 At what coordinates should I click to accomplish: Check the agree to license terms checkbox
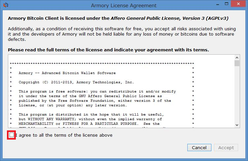[x=12, y=135]
